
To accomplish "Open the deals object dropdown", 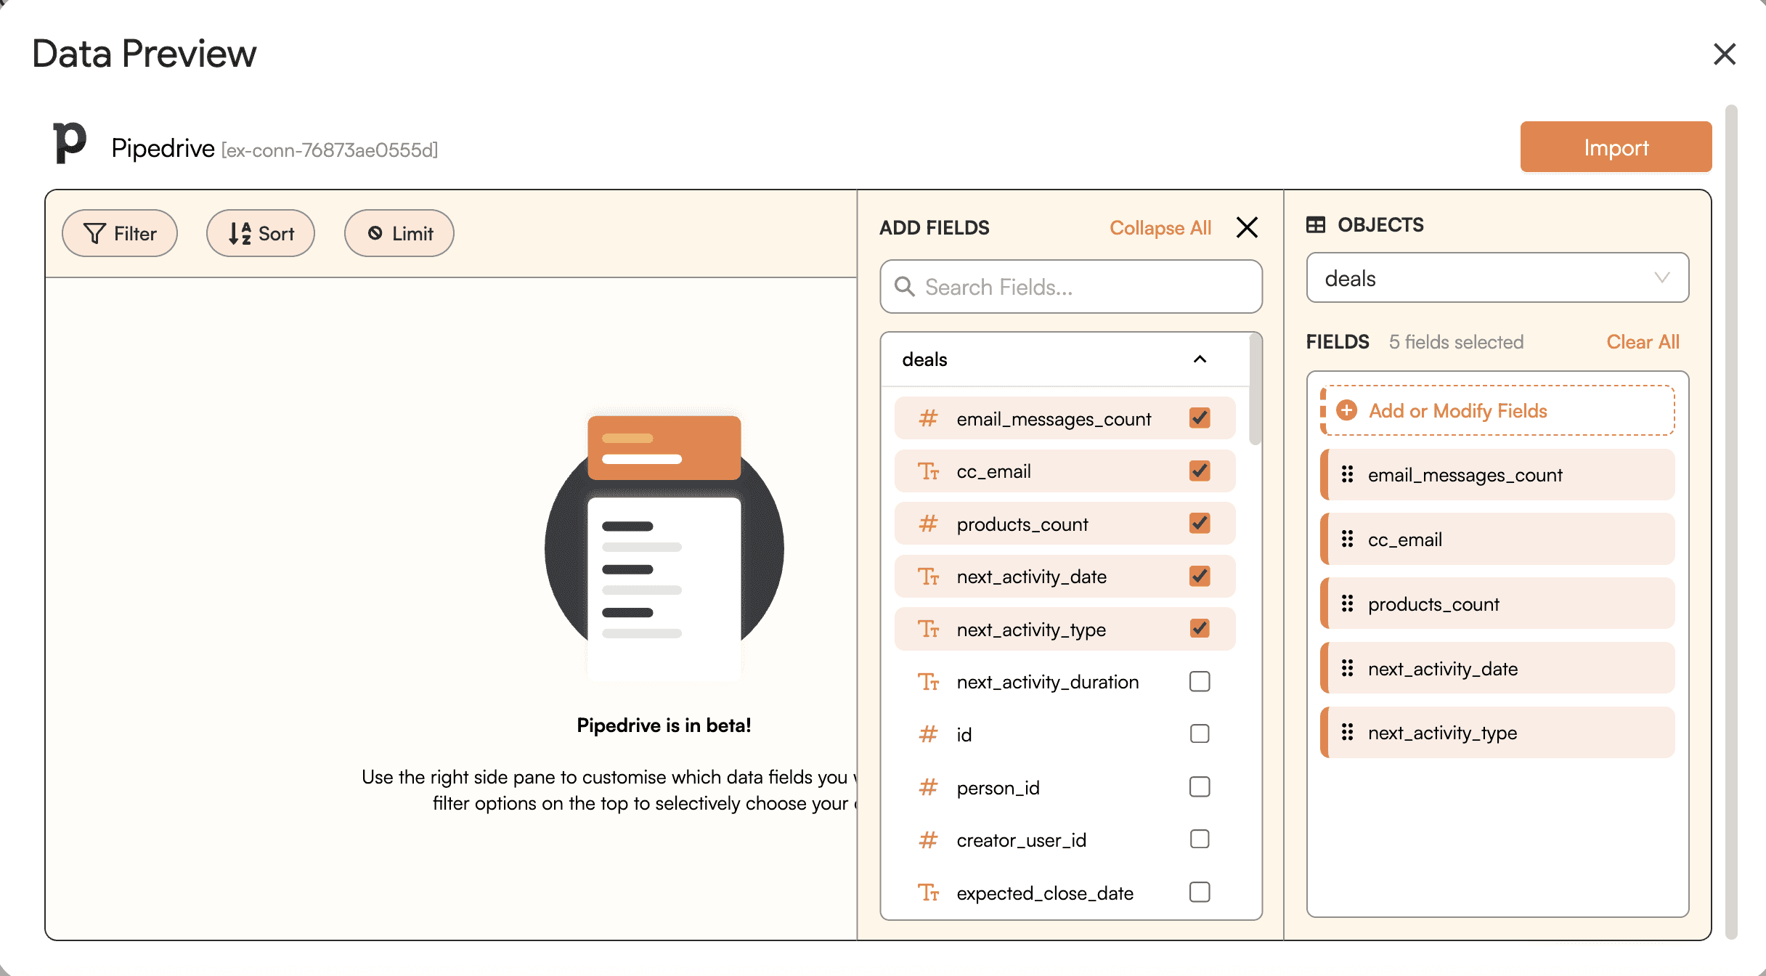I will pos(1497,278).
